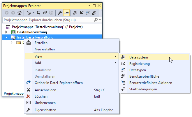This screenshot has width=192, height=117.
Task: Select Benutzeroberfläche in the View submenu
Action: click(154, 76)
